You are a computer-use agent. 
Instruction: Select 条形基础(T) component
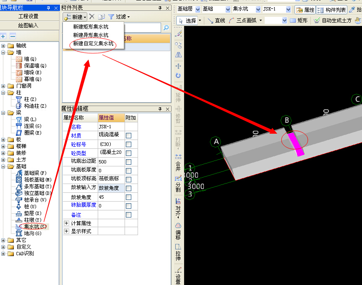coord(38,187)
